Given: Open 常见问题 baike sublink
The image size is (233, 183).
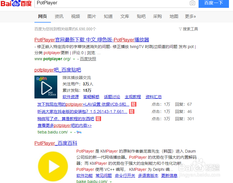Looking at the screenshot, I should (x=104, y=175).
